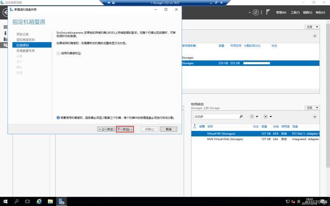Switch to Server Manager on taskbar

coord(61,201)
